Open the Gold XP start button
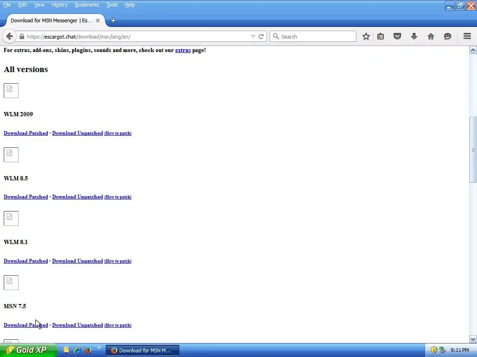 (x=28, y=350)
